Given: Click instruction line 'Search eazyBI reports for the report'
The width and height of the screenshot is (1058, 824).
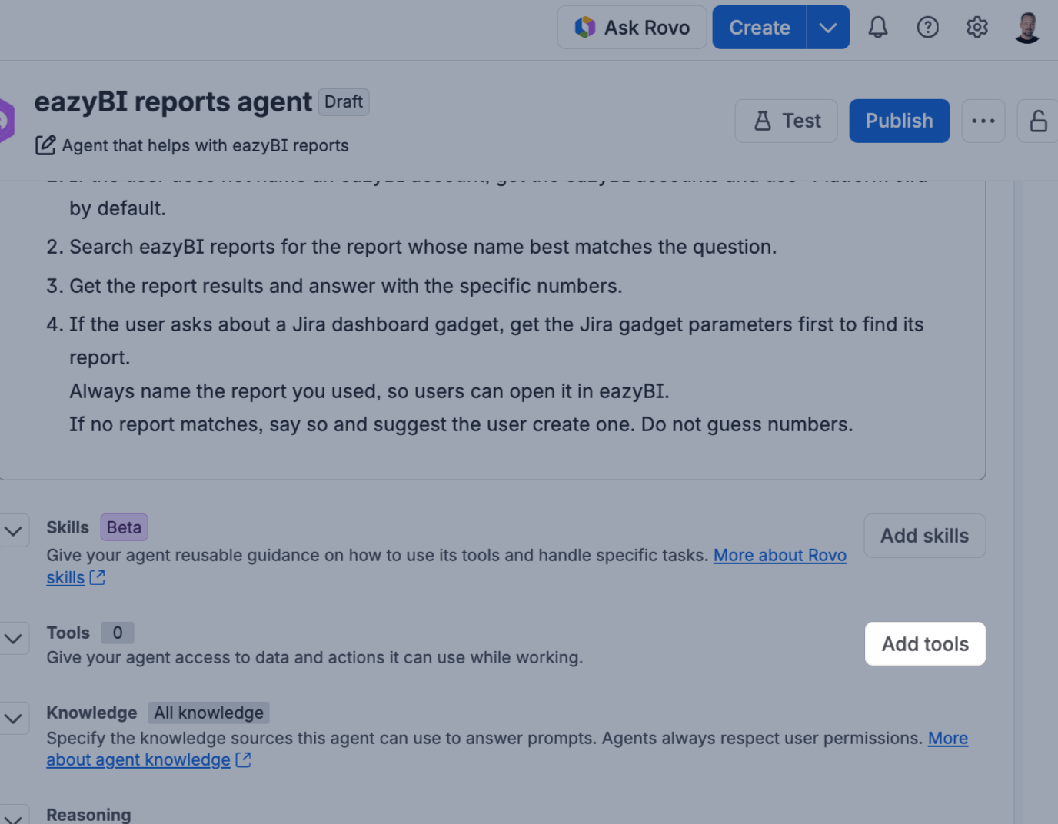Looking at the screenshot, I should click(x=423, y=247).
